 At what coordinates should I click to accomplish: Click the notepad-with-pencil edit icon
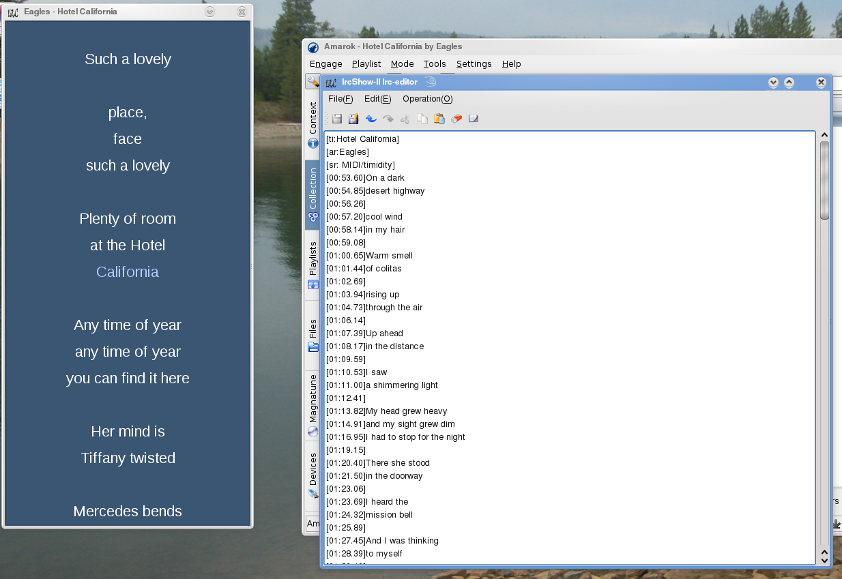474,119
